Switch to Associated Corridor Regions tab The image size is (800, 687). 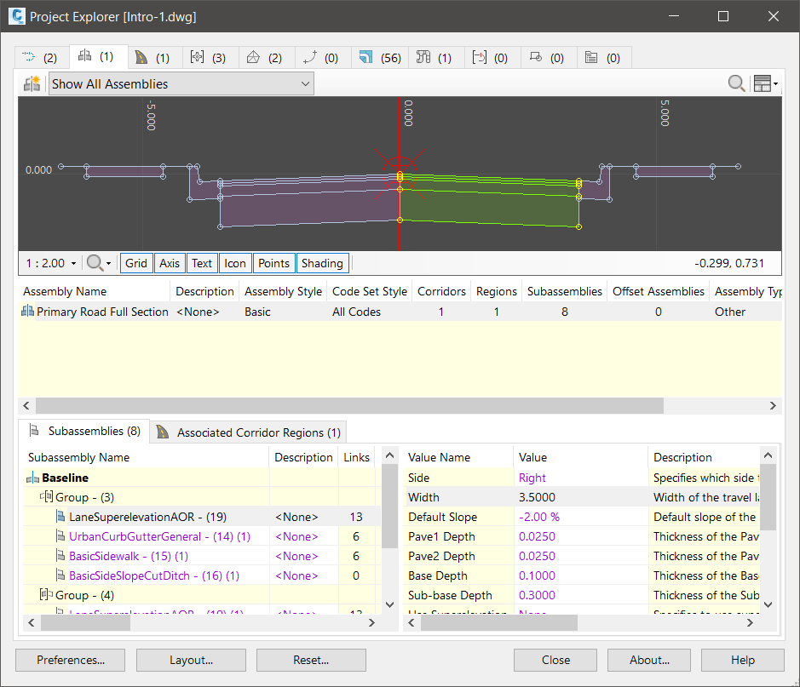click(249, 432)
